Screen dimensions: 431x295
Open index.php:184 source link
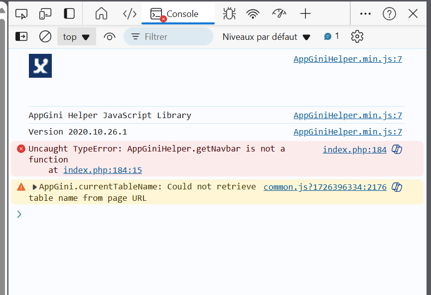coord(355,149)
